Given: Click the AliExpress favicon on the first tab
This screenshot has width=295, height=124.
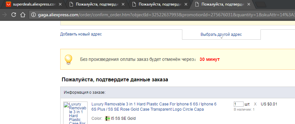Looking at the screenshot, I should coord(8,4).
